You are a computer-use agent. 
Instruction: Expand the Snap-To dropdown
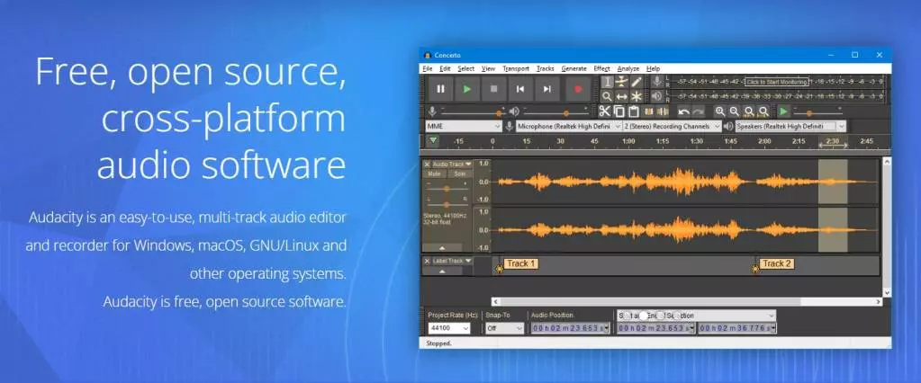[x=504, y=329]
